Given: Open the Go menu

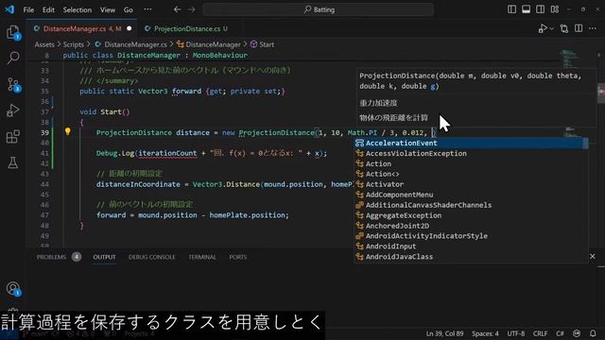Looking at the screenshot, I should pyautogui.click(x=129, y=9).
